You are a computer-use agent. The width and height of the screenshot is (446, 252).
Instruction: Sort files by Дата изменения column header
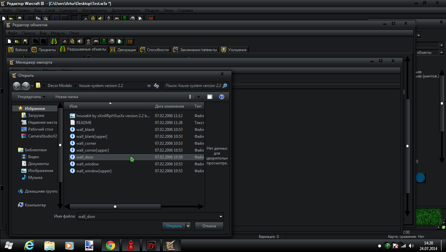pyautogui.click(x=169, y=106)
